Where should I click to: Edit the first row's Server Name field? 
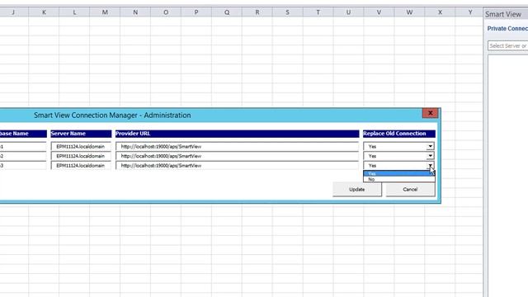tap(81, 147)
